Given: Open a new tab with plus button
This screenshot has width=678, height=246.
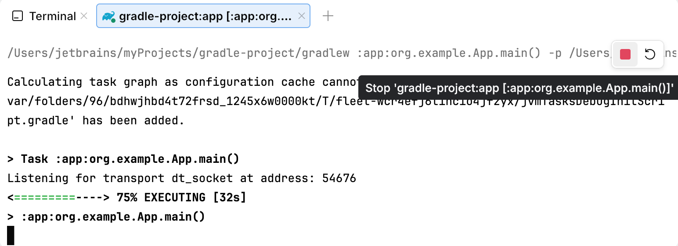Looking at the screenshot, I should (328, 17).
